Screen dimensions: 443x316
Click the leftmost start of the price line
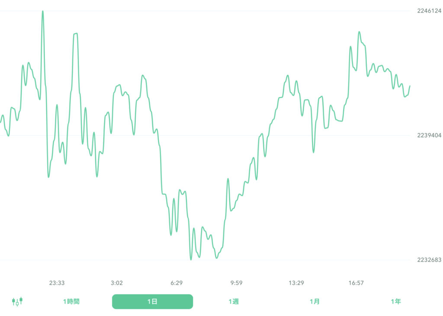1,122
